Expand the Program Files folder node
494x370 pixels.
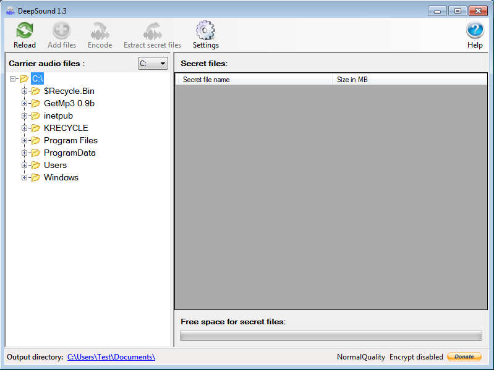24,140
